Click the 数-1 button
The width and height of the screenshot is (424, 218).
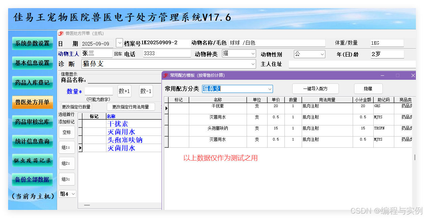click(x=146, y=91)
